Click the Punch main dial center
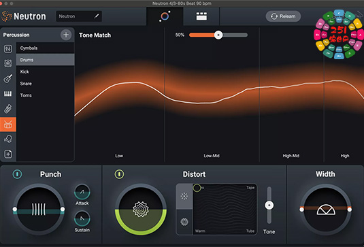Image resolution: width=364 pixels, height=247 pixels. coord(39,209)
